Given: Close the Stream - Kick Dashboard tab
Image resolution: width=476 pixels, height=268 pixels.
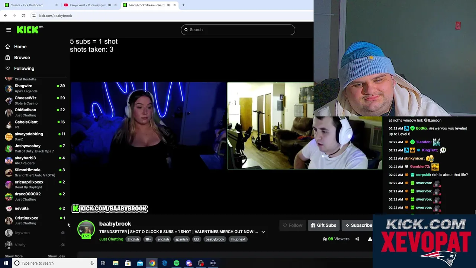Looking at the screenshot, I should [x=57, y=5].
